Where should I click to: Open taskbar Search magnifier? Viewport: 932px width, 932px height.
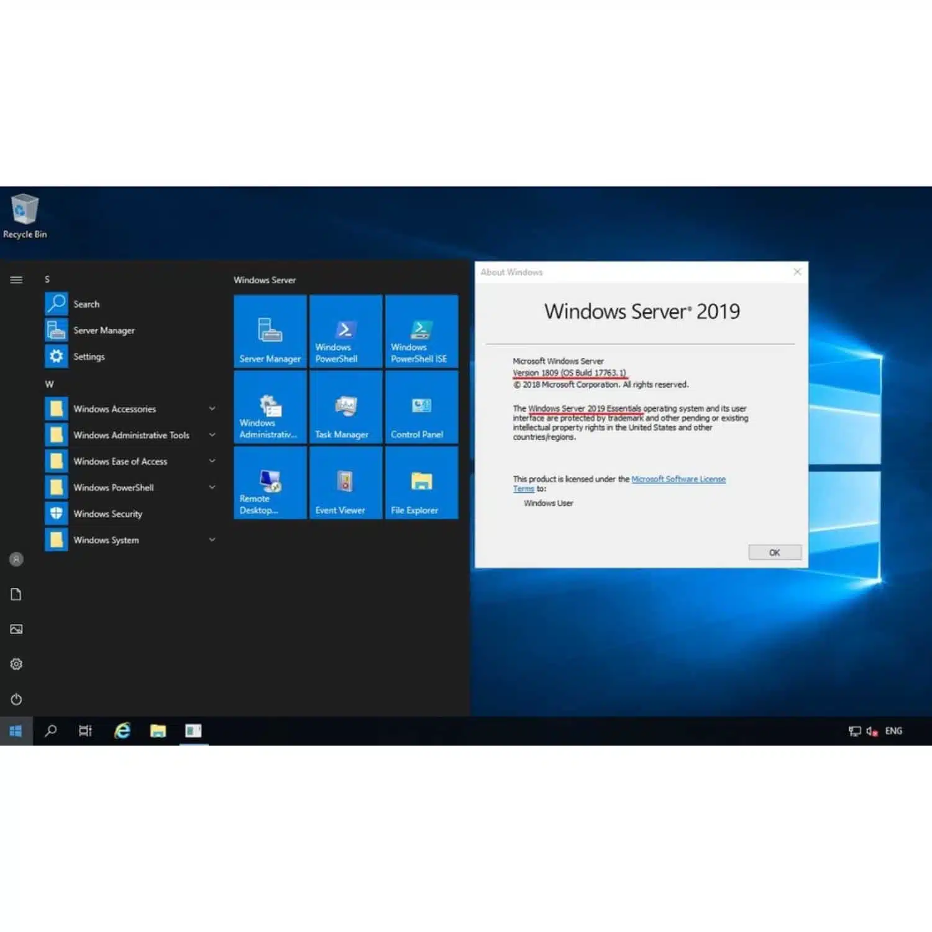coord(51,731)
